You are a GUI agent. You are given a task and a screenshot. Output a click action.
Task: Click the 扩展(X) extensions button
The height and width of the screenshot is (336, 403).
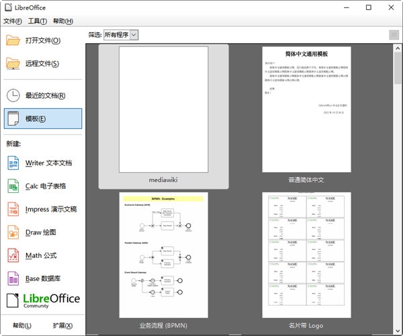[62, 325]
